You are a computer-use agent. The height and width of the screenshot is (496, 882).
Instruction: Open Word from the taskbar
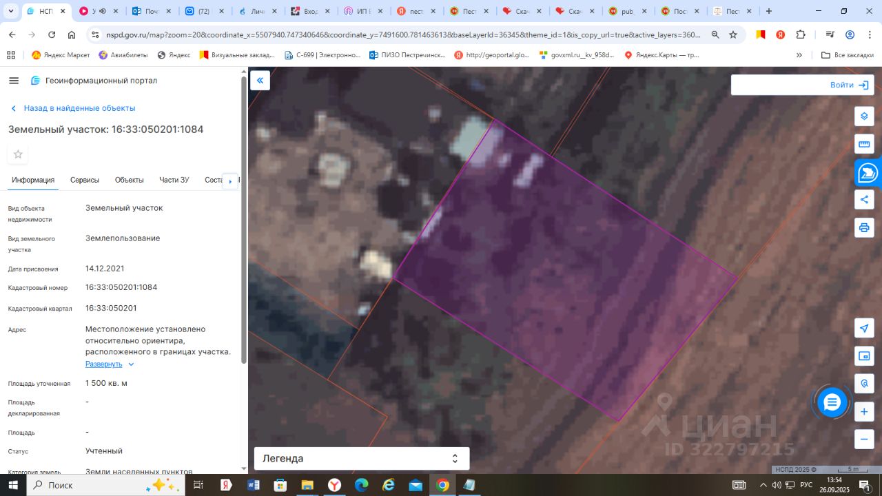tap(253, 485)
